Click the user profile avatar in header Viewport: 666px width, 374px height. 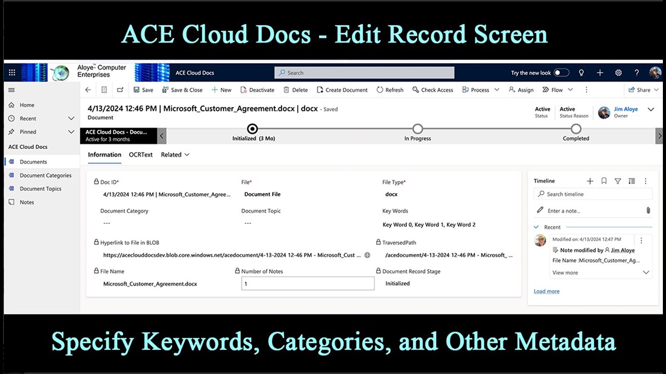(x=655, y=73)
